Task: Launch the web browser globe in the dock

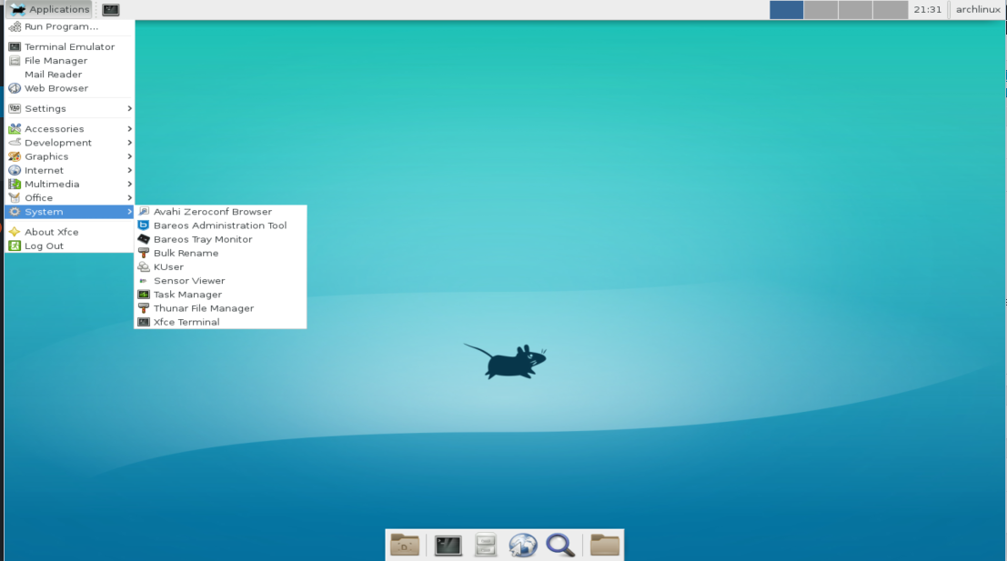Action: [x=523, y=545]
